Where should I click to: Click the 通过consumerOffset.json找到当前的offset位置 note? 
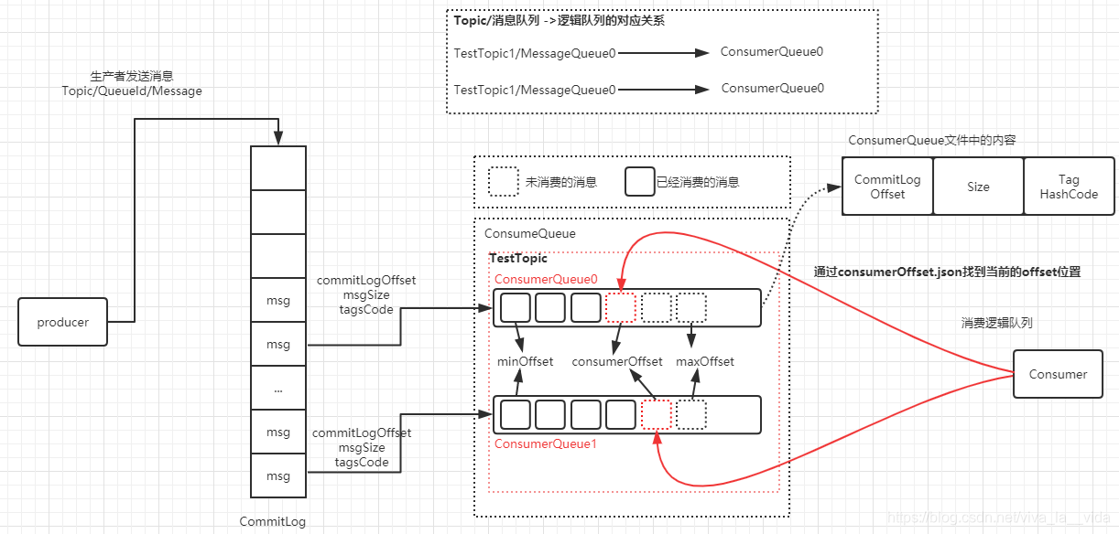pos(948,272)
